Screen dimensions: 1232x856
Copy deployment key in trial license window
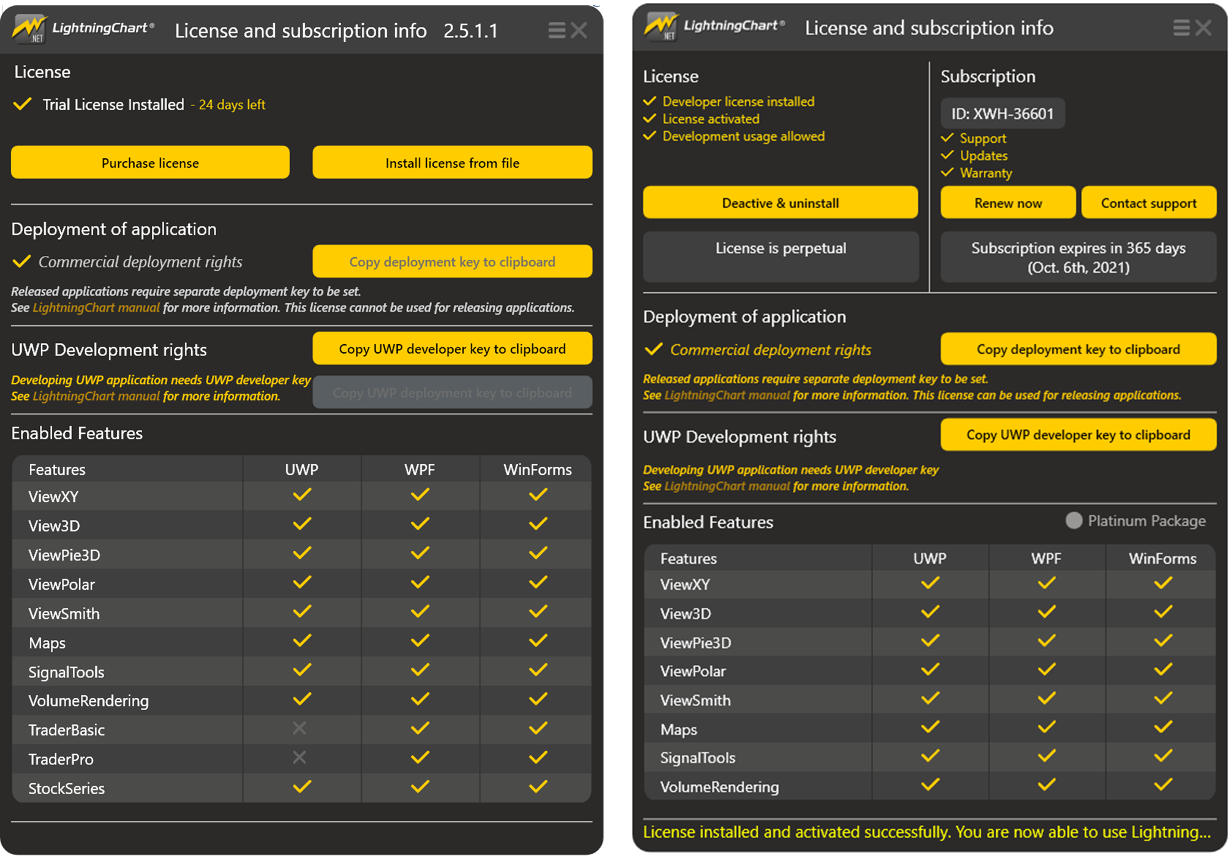(452, 261)
